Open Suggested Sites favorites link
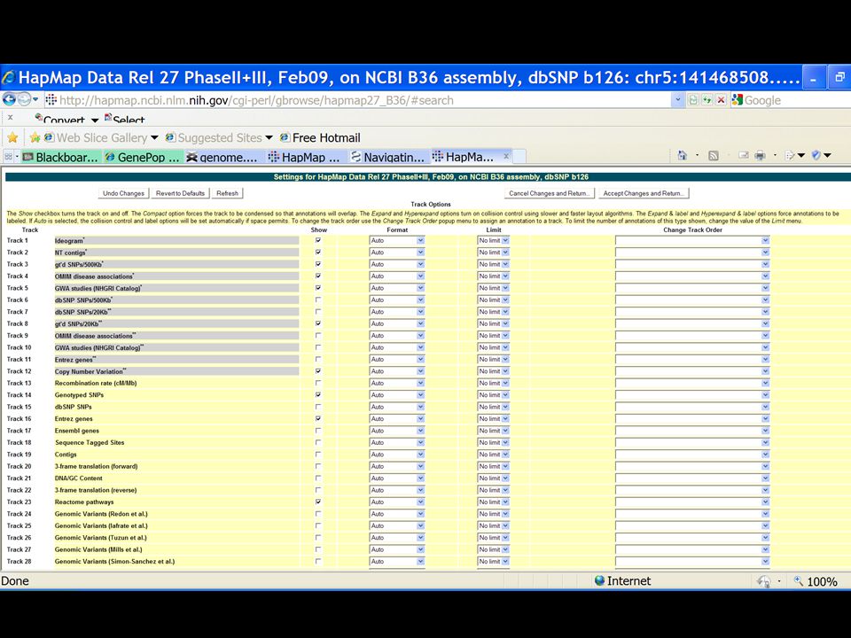The width and height of the screenshot is (851, 638). 219,138
